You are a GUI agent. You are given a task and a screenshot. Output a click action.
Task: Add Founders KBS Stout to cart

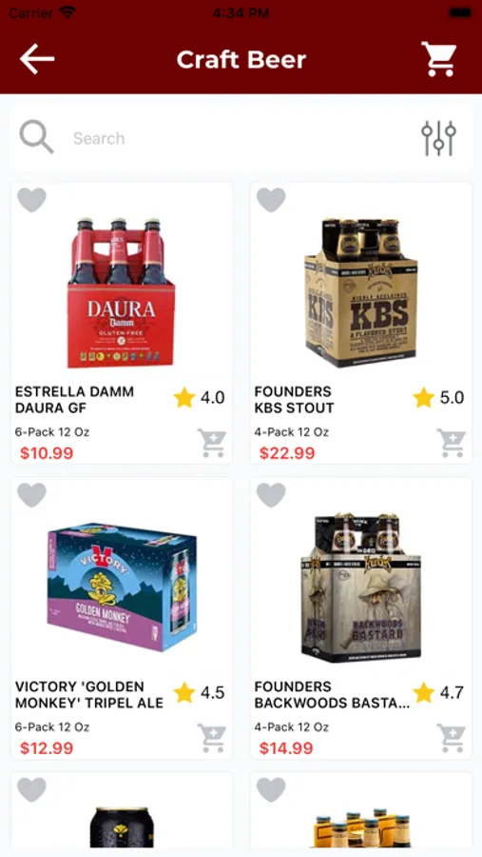(451, 443)
